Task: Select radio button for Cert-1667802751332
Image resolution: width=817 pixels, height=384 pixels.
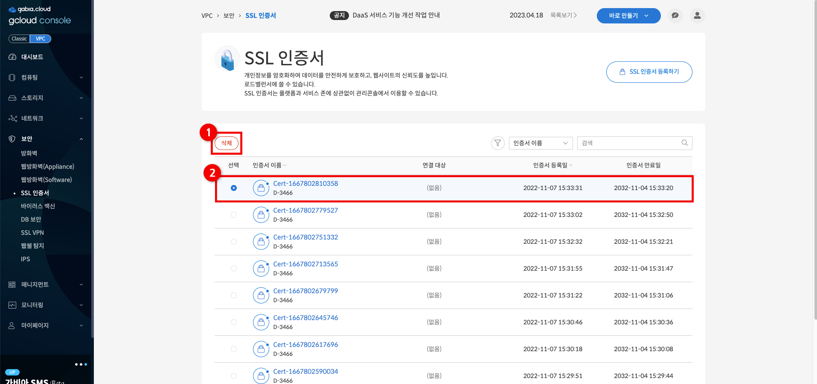Action: 234,242
